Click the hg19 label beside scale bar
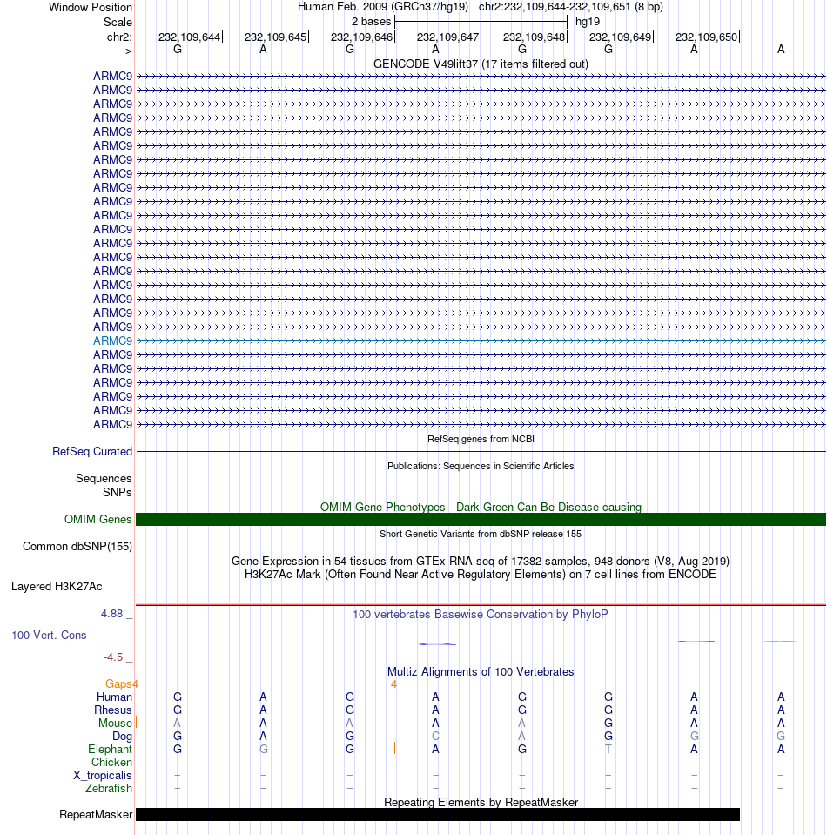The height and width of the screenshot is (835, 827). [x=588, y=22]
